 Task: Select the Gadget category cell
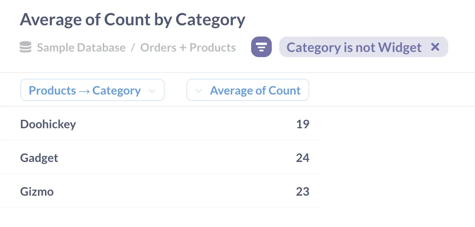coord(39,158)
